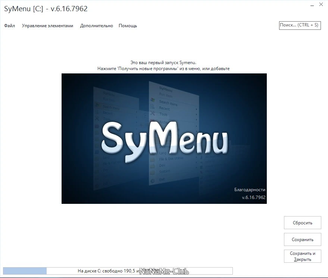
Task: Open the Благодарности credits link
Action: [250, 190]
